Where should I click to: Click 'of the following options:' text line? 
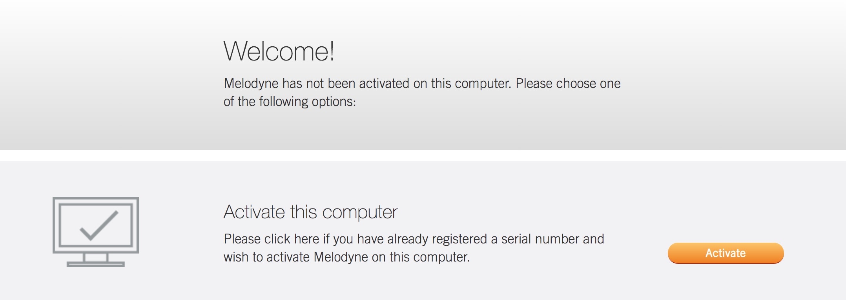tap(290, 102)
